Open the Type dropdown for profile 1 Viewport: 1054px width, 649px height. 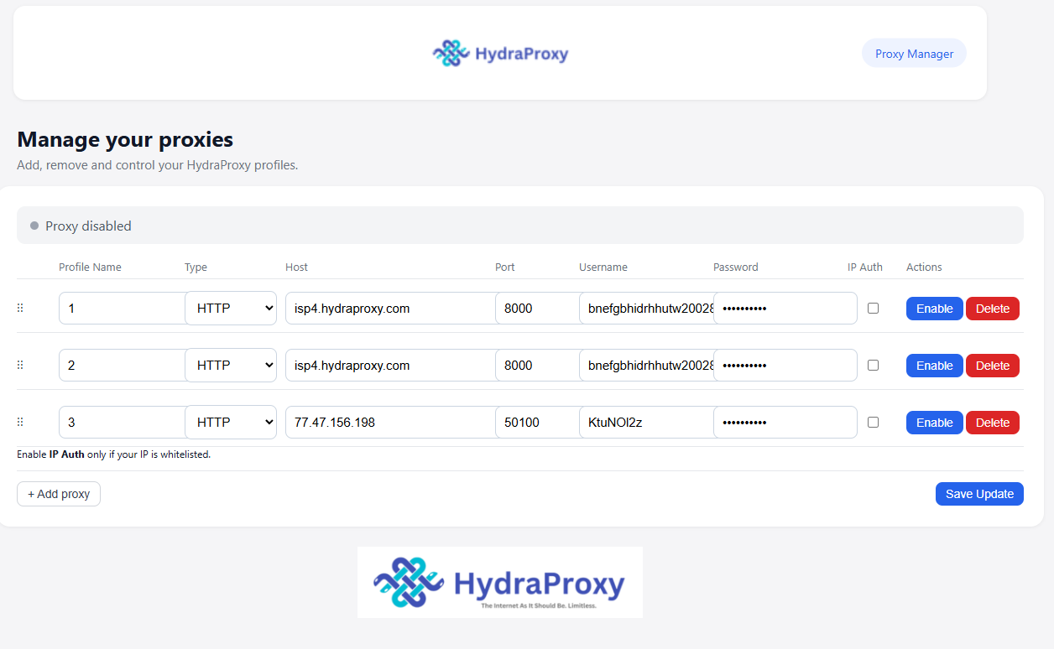231,309
